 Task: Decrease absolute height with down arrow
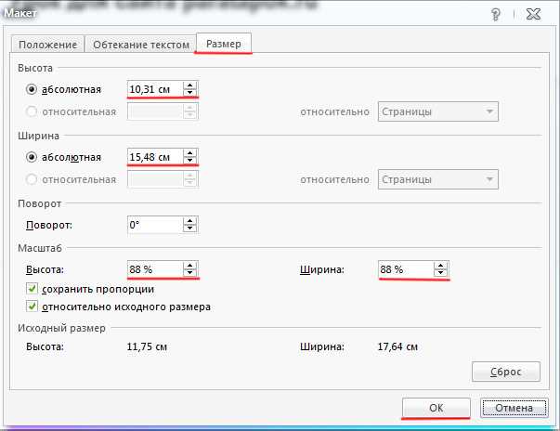[x=190, y=93]
